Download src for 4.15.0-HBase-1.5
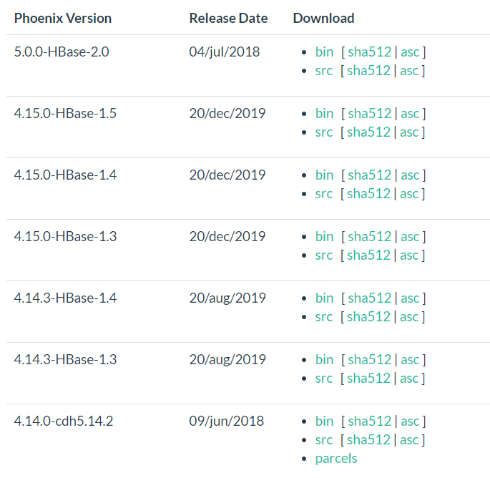The width and height of the screenshot is (490, 478). 324,132
